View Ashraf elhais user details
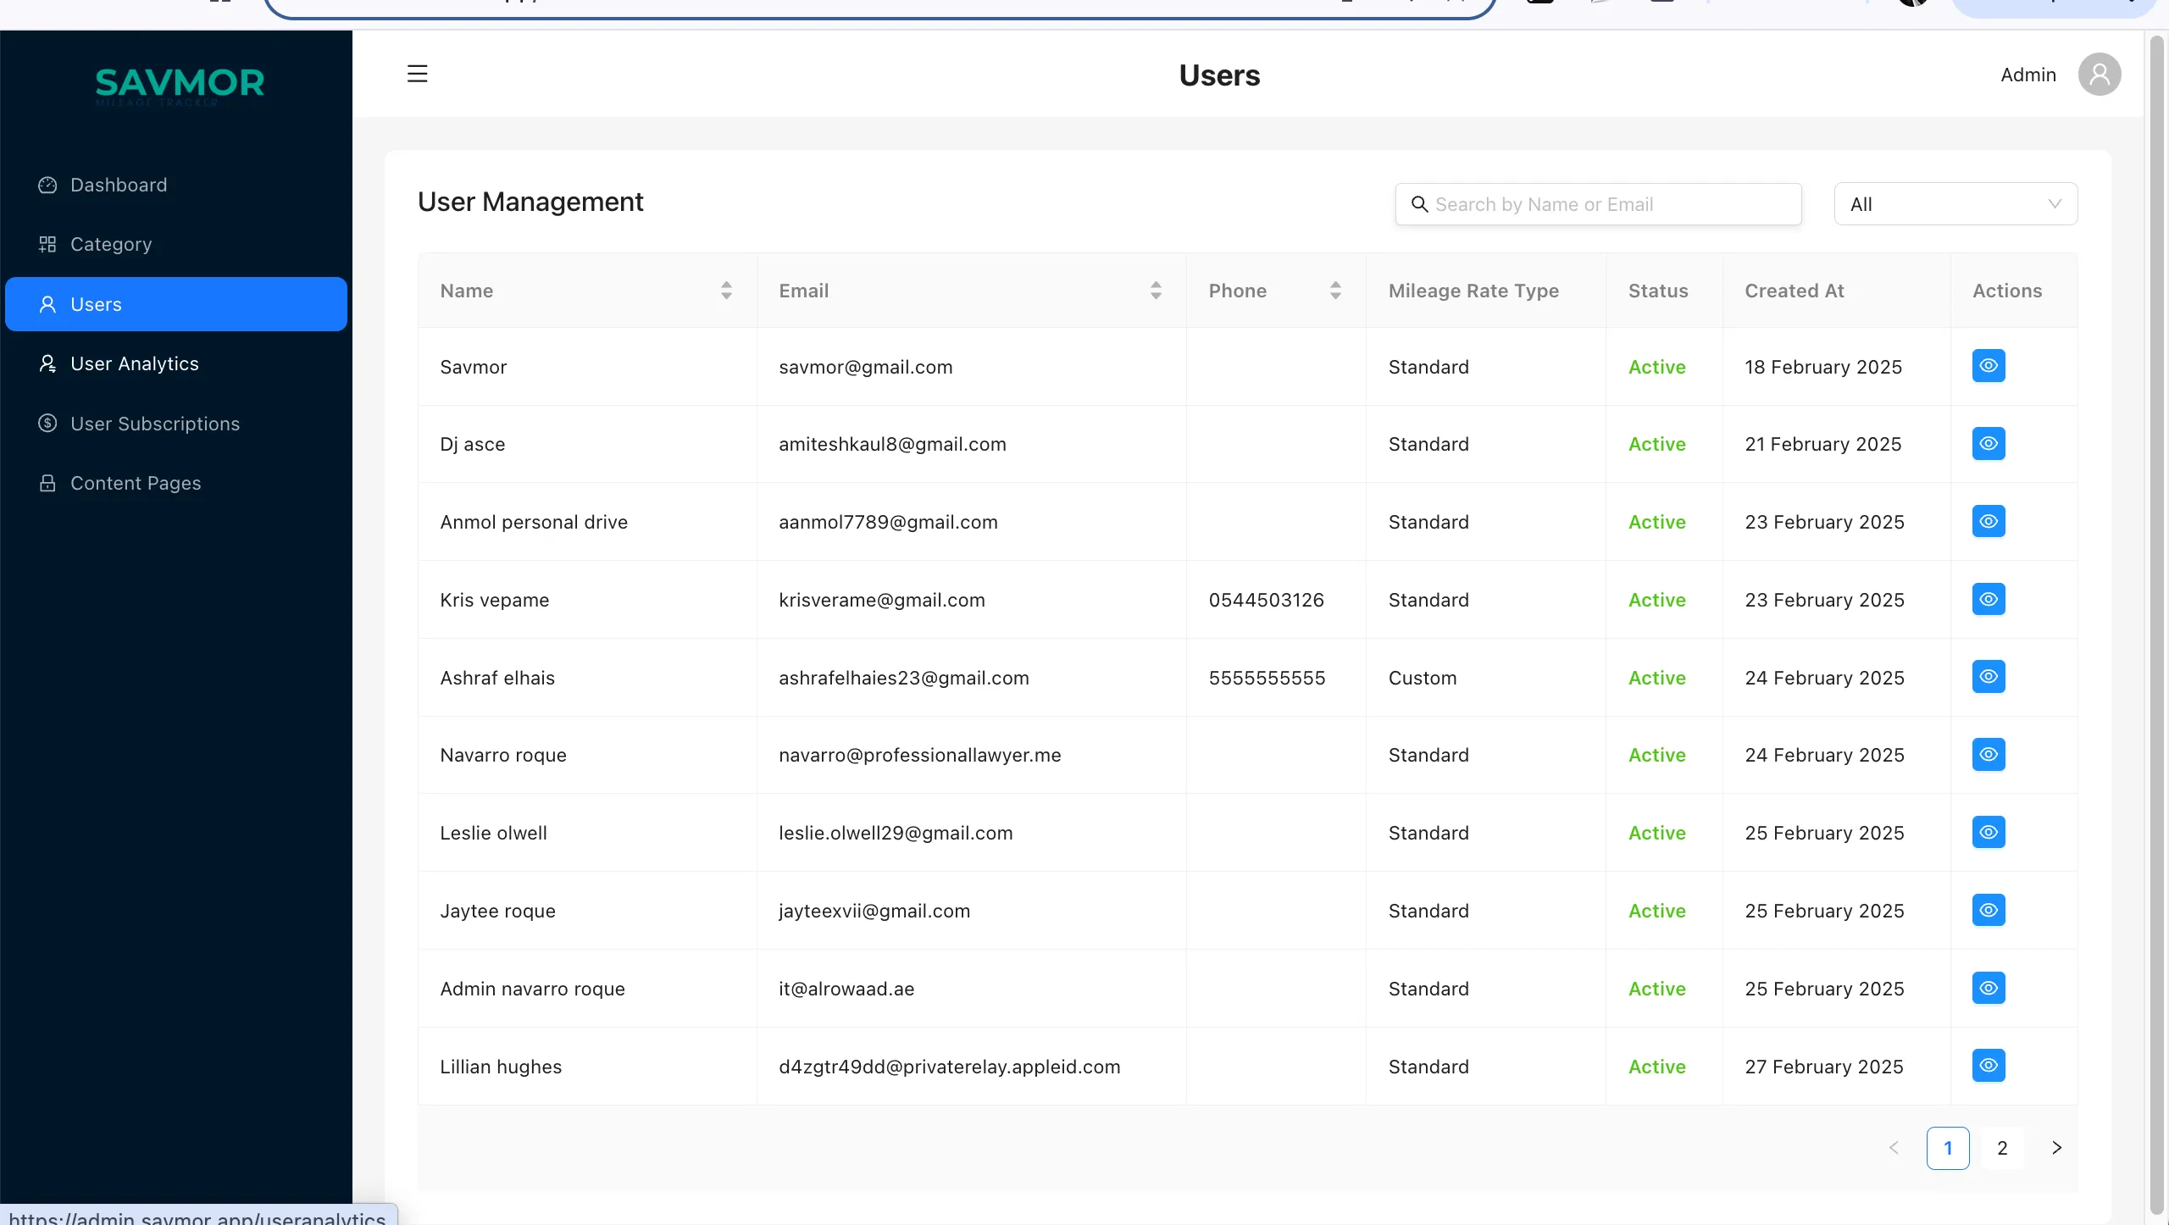Image resolution: width=2169 pixels, height=1225 pixels. tap(1988, 677)
